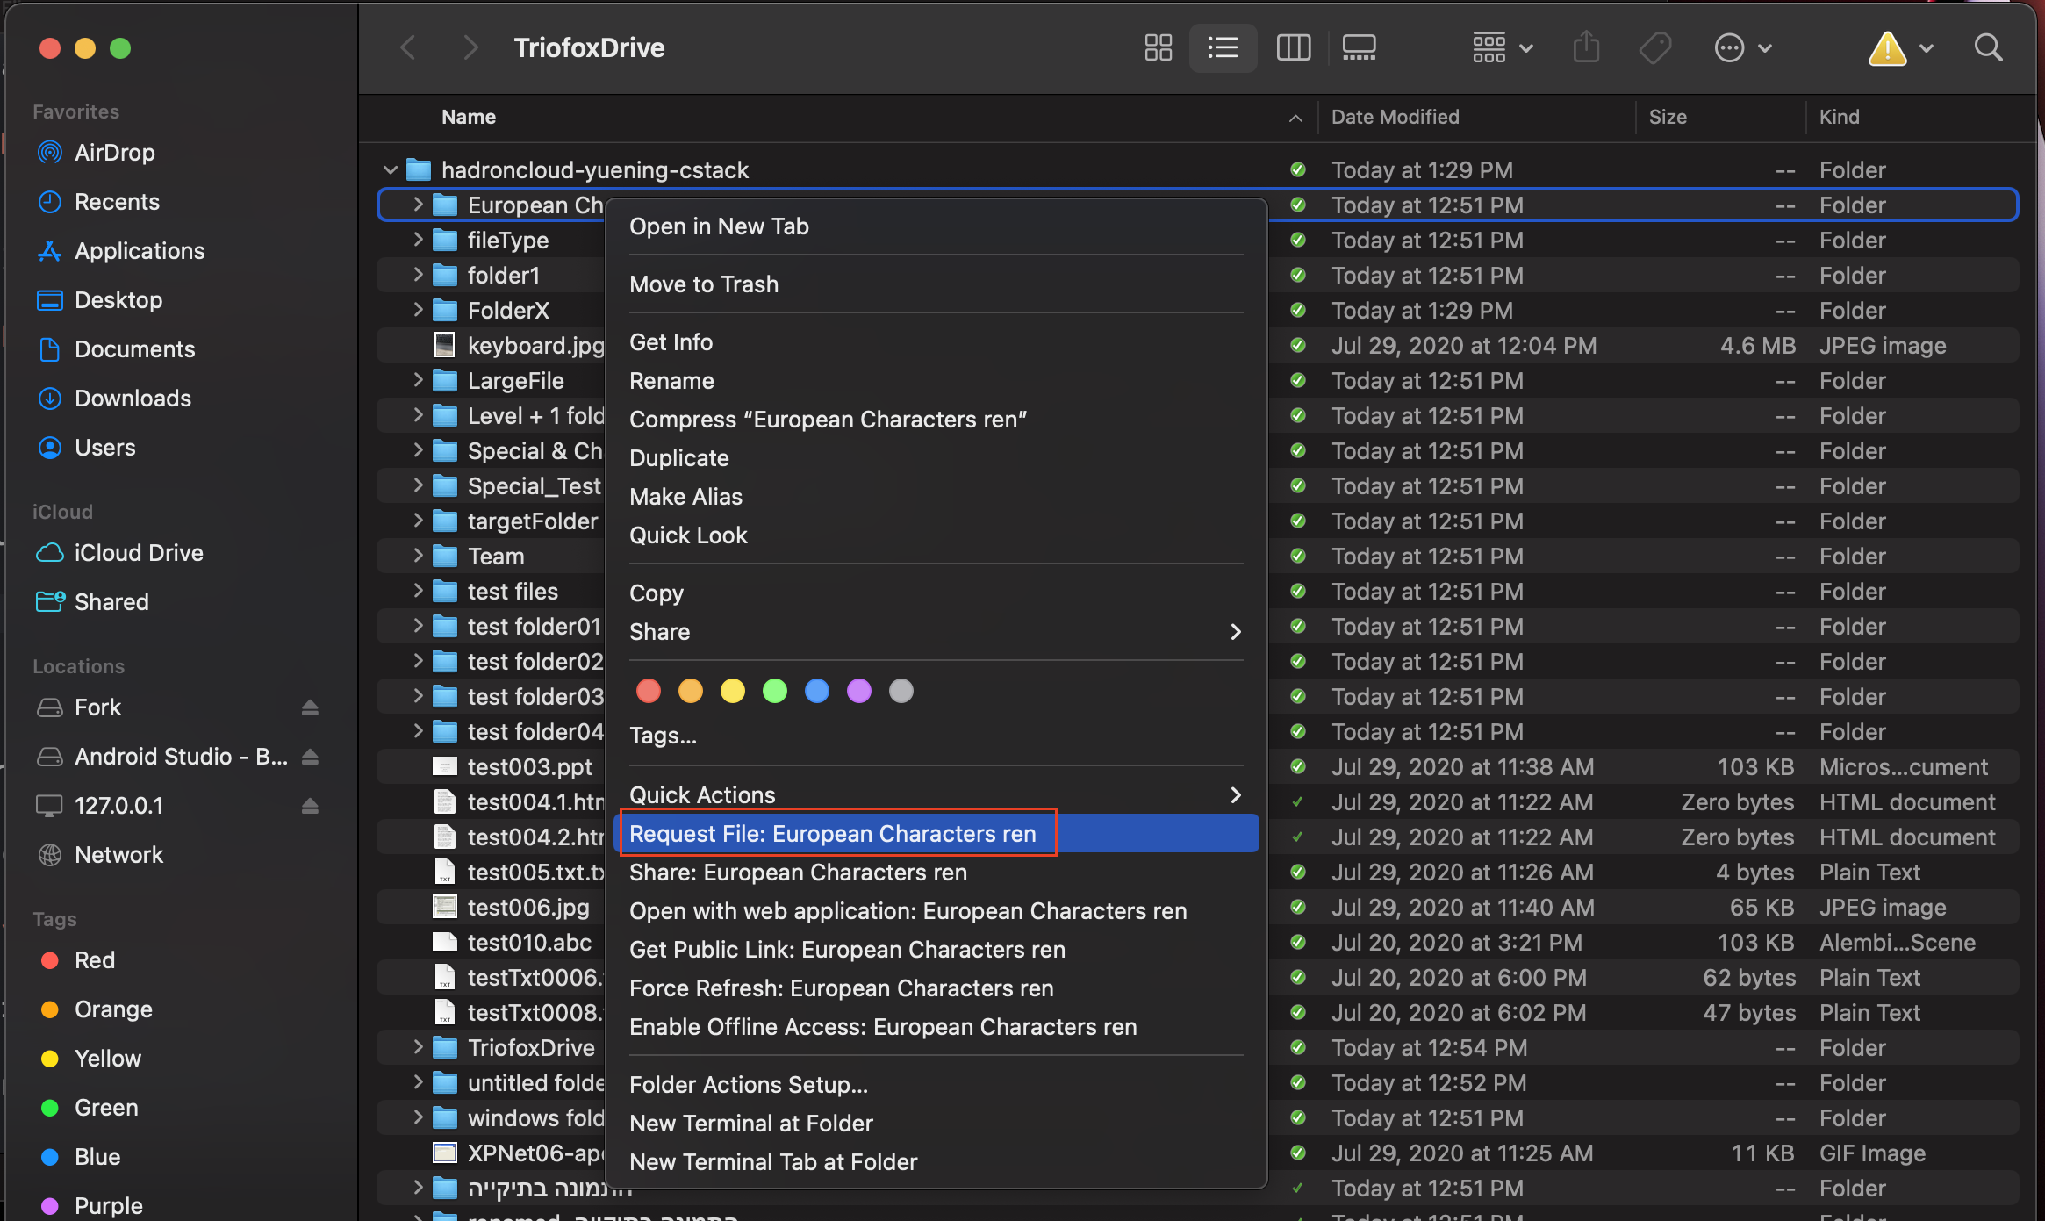Toggle AirDrop in favorites sidebar
This screenshot has width=2045, height=1221.
[113, 150]
